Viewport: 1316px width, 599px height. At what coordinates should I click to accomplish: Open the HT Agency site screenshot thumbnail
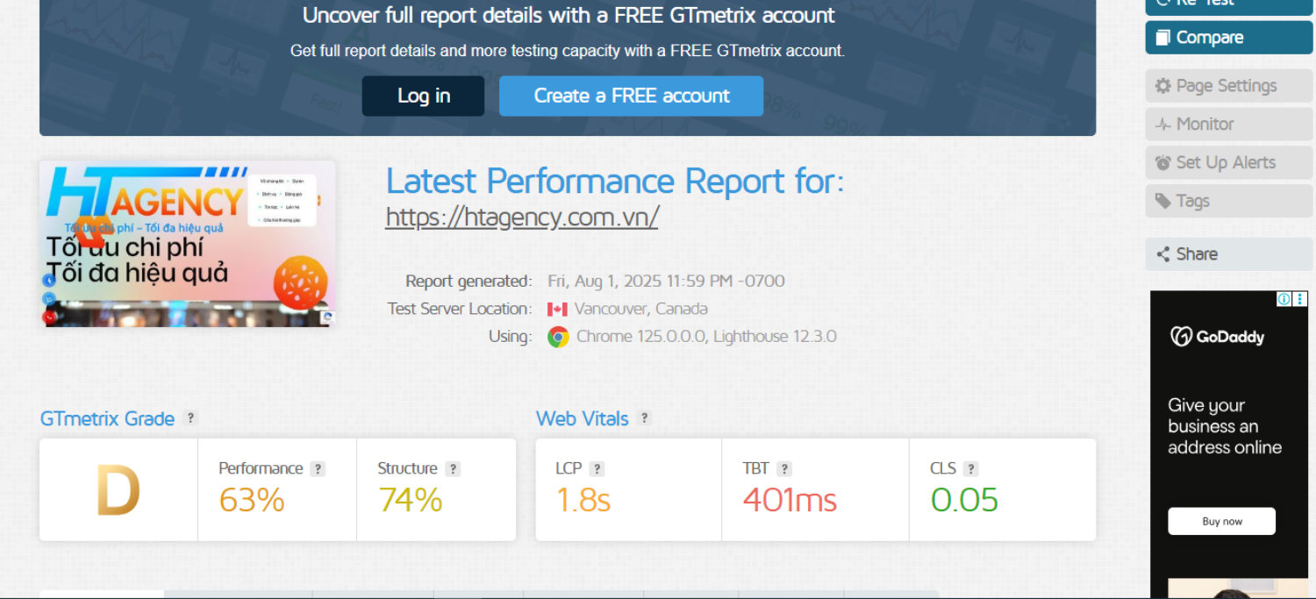coord(187,244)
